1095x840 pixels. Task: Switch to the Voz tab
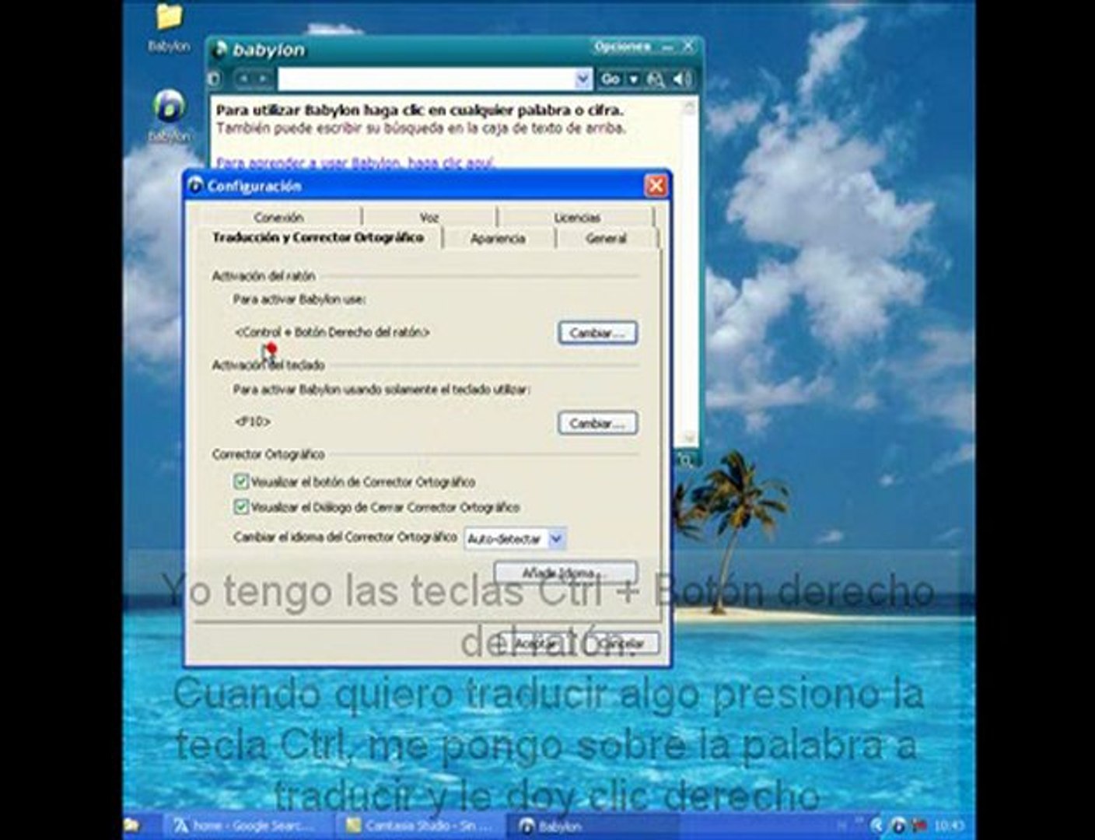(x=429, y=217)
